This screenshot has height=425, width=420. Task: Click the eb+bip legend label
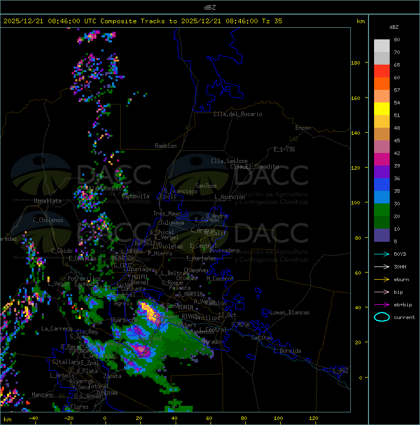pyautogui.click(x=403, y=305)
